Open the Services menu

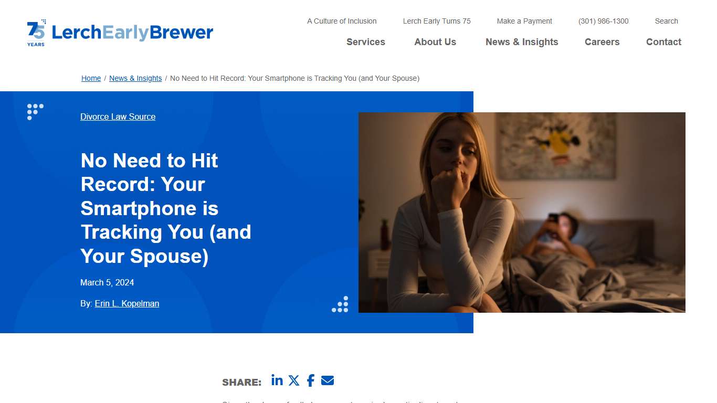(x=365, y=42)
